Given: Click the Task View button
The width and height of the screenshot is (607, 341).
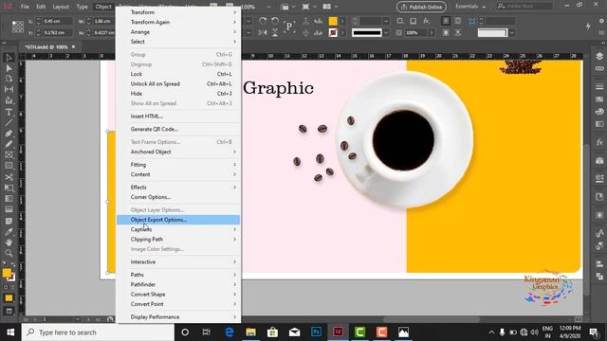Looking at the screenshot, I should [x=207, y=332].
